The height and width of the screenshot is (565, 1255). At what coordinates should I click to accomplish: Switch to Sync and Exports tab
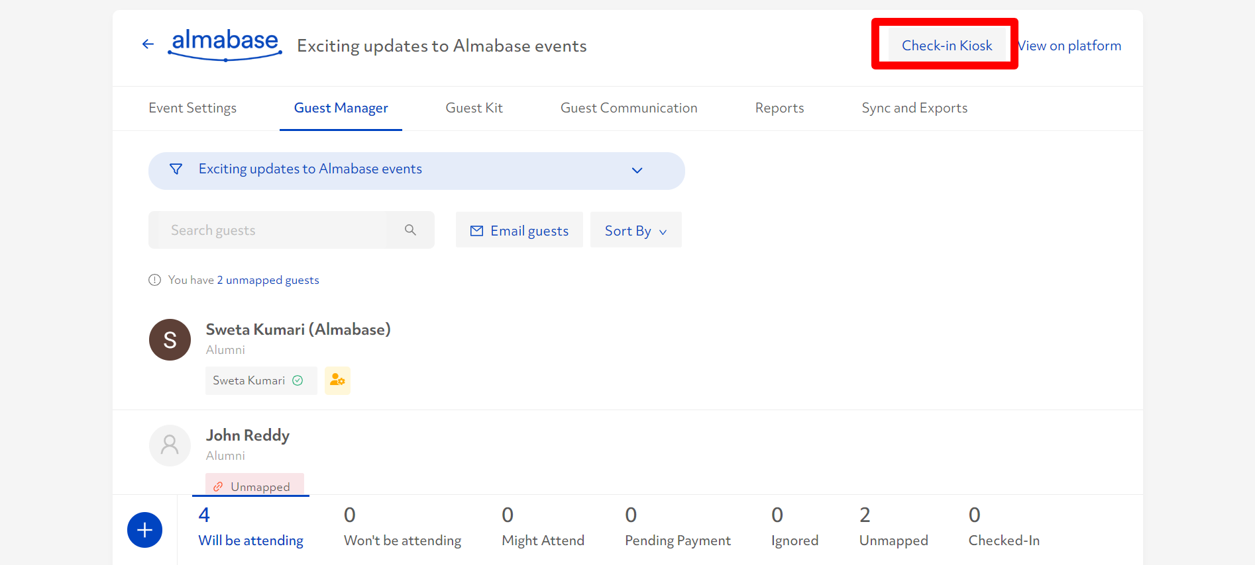914,108
